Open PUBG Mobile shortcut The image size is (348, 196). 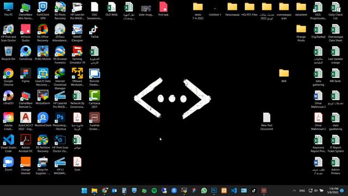point(43,53)
